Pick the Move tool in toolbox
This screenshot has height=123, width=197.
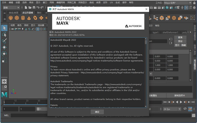point(4,47)
